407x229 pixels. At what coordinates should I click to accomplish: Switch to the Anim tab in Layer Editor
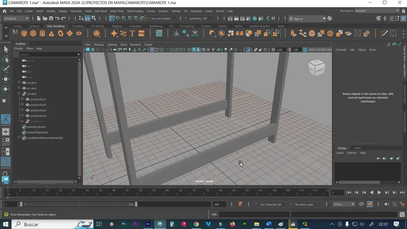coord(357,148)
